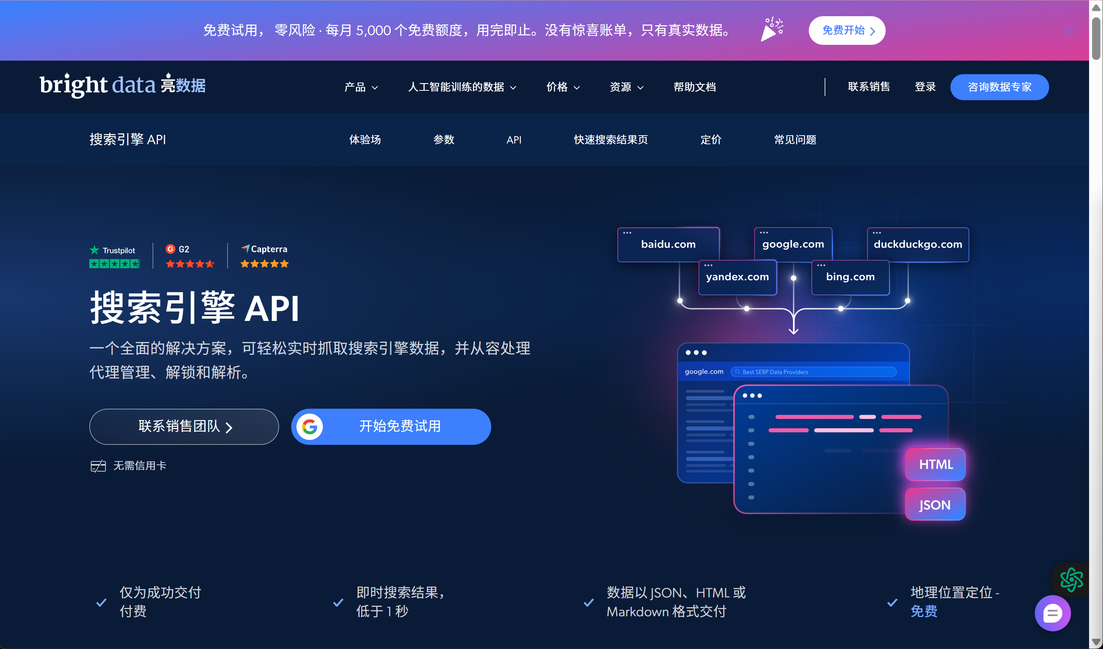Click the JSON format badge
Image resolution: width=1103 pixels, height=649 pixels.
[x=935, y=505]
